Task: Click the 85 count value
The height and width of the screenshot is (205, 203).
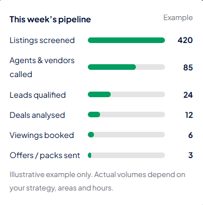Action: (188, 68)
